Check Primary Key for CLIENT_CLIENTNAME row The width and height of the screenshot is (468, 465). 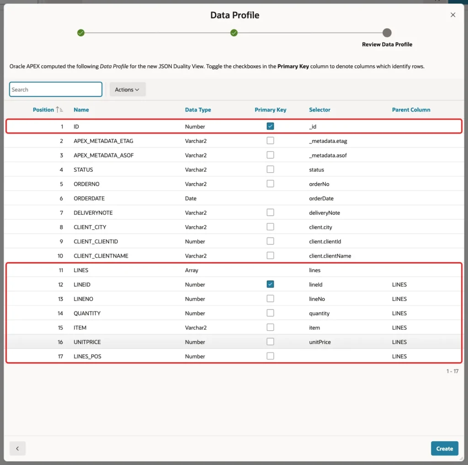pyautogui.click(x=270, y=255)
